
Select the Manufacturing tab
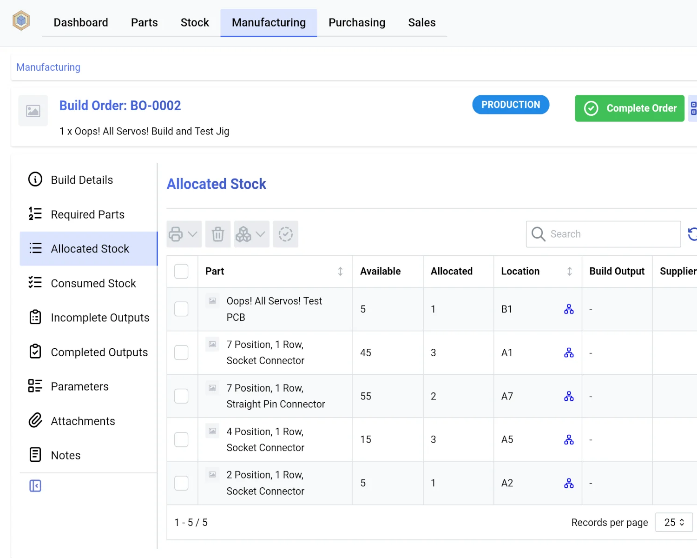[269, 23]
